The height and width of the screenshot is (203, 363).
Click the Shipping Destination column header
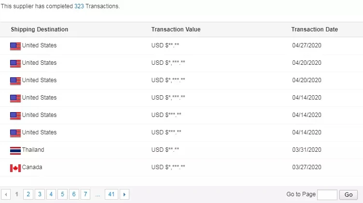coord(40,29)
